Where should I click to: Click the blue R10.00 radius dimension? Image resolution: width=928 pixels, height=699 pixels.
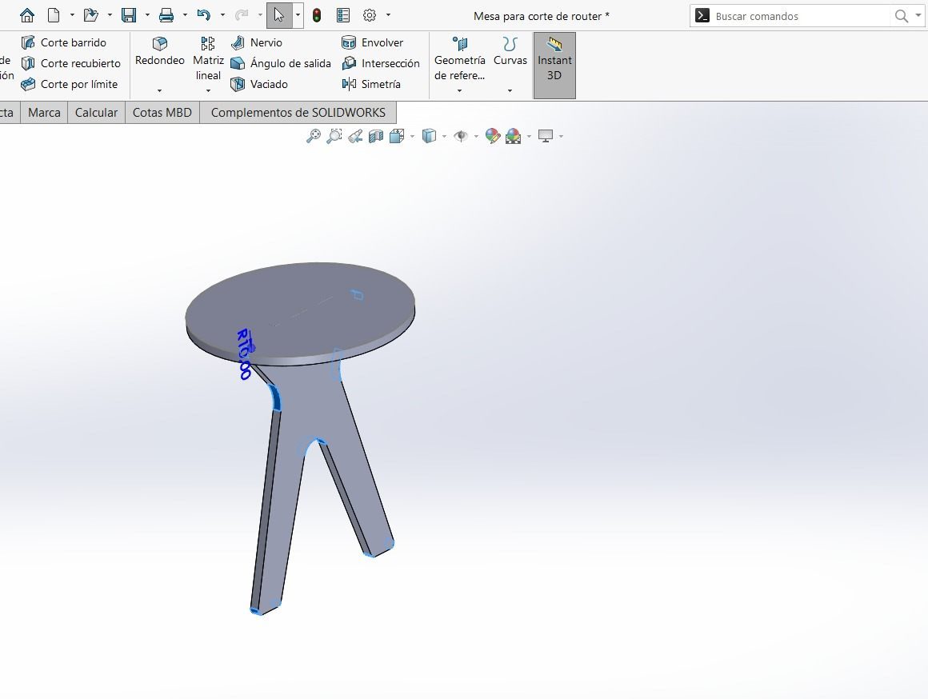(245, 354)
